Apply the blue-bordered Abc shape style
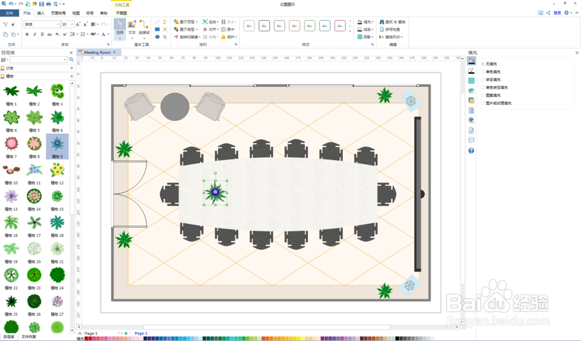Image resolution: width=581 pixels, height=341 pixels. point(325,26)
